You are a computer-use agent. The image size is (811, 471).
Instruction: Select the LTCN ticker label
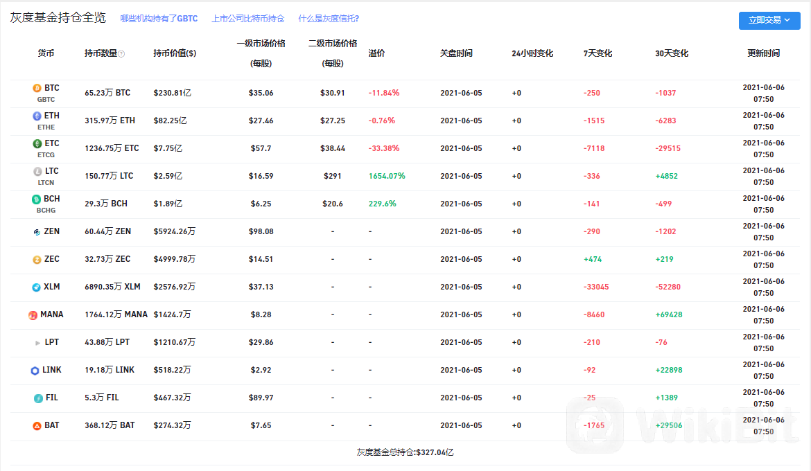46,182
